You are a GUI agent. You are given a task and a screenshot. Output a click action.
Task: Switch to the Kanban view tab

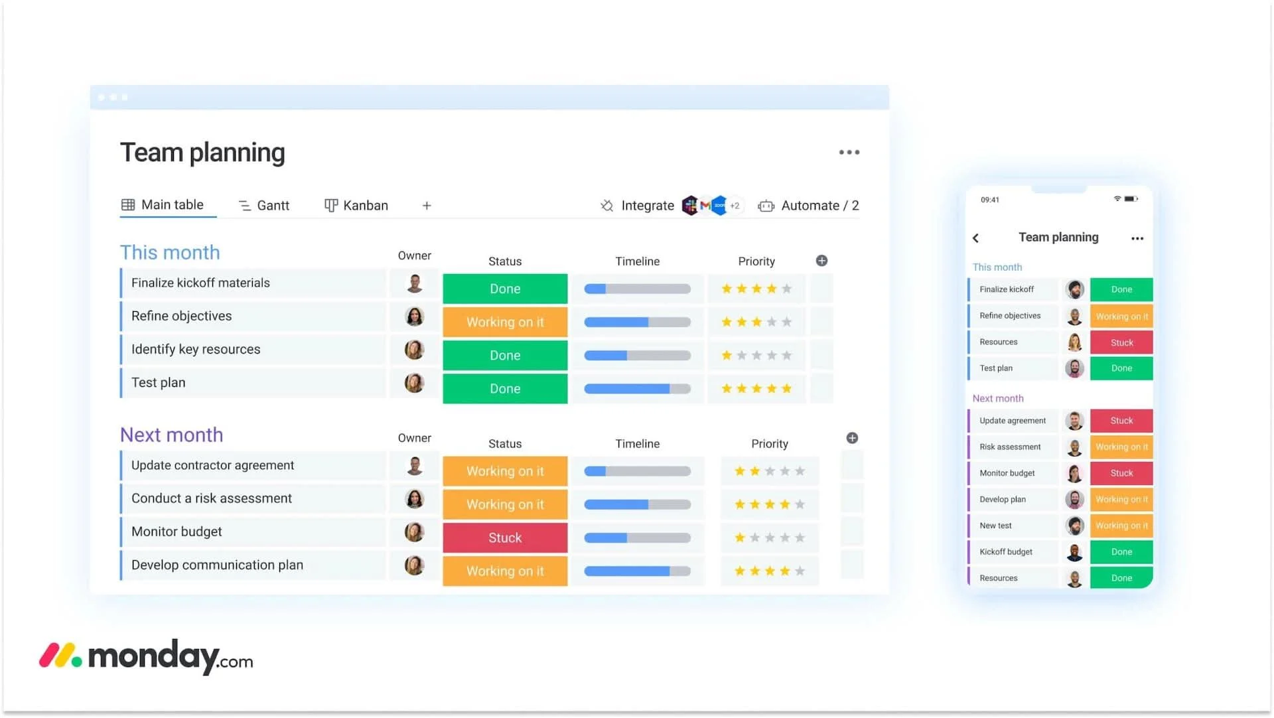click(x=356, y=206)
